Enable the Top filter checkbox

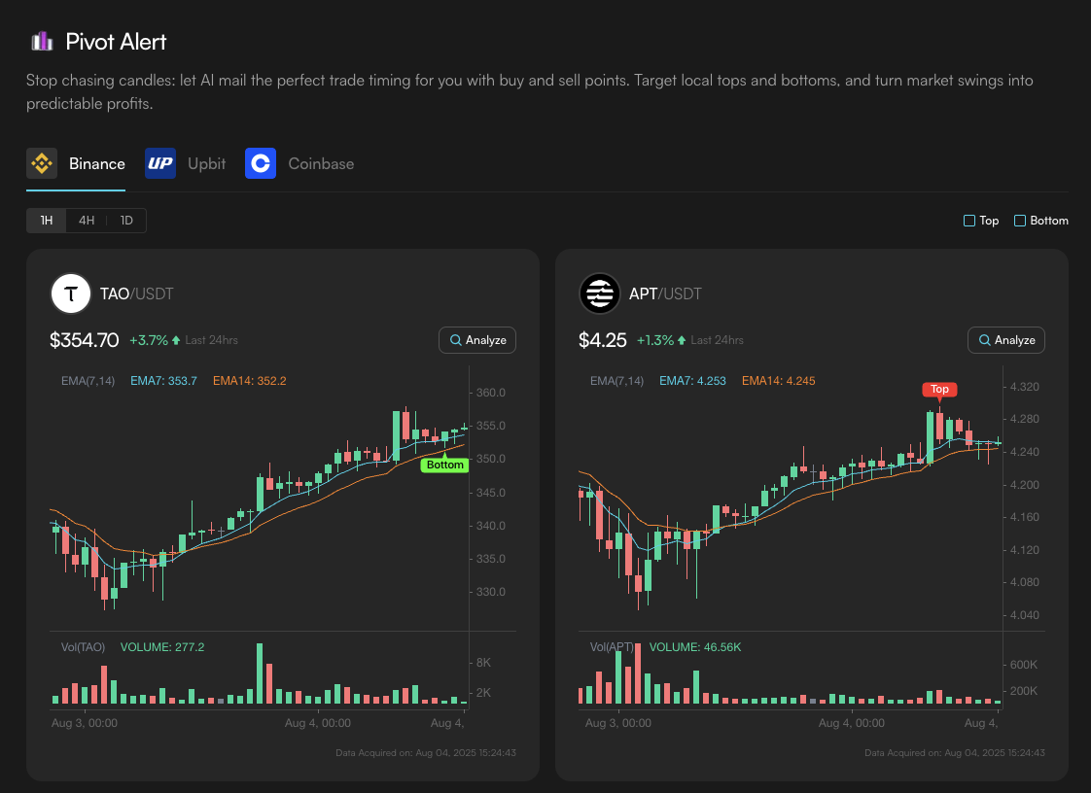[969, 221]
